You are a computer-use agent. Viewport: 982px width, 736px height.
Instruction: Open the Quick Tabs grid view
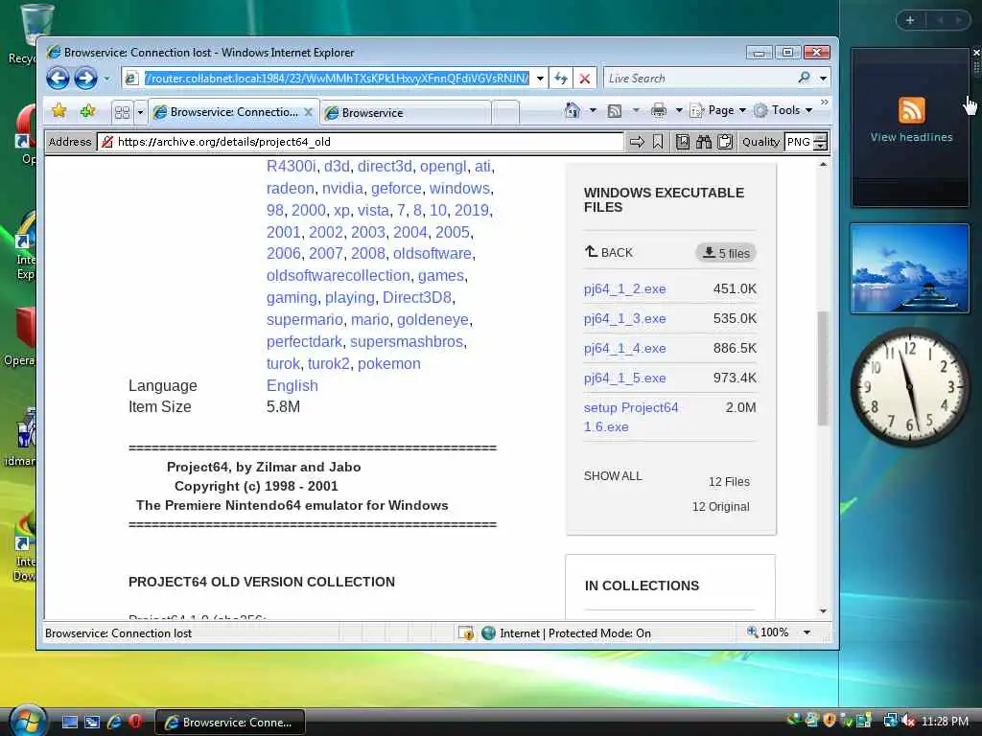[122, 112]
